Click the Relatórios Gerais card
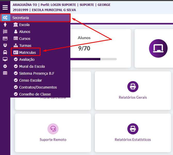The width and height of the screenshot is (173, 155). point(133,91)
